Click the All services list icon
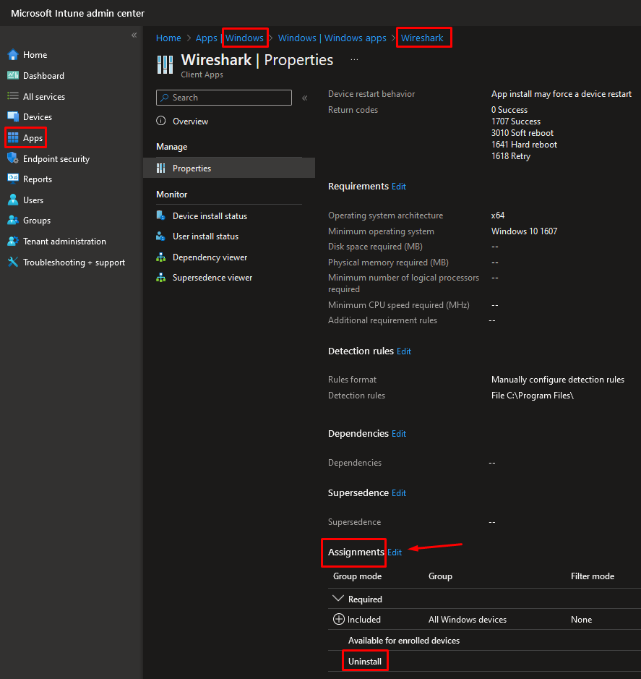 (x=13, y=96)
